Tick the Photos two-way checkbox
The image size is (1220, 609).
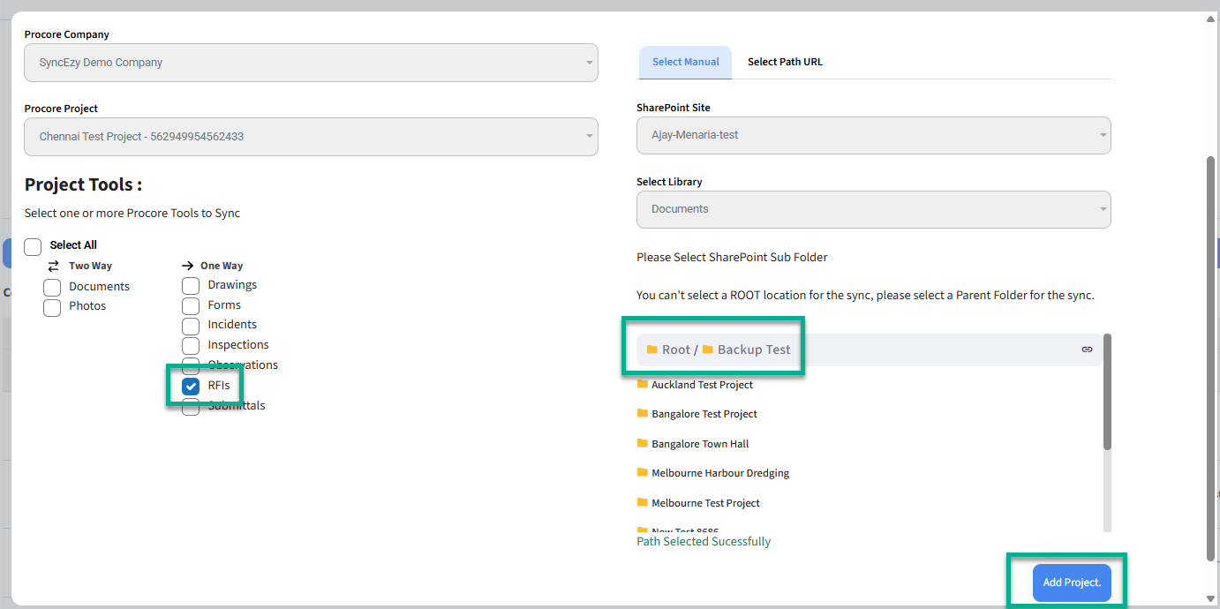[52, 307]
